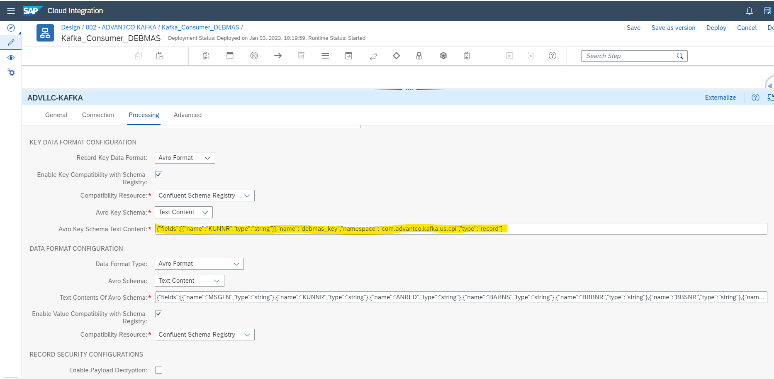Open the help question mark icon
774x379 pixels.
point(552,56)
